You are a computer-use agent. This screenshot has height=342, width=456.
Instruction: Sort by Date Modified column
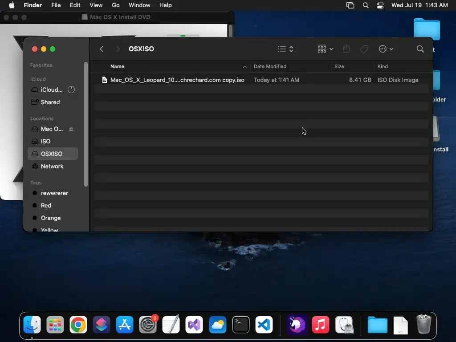pyautogui.click(x=270, y=66)
